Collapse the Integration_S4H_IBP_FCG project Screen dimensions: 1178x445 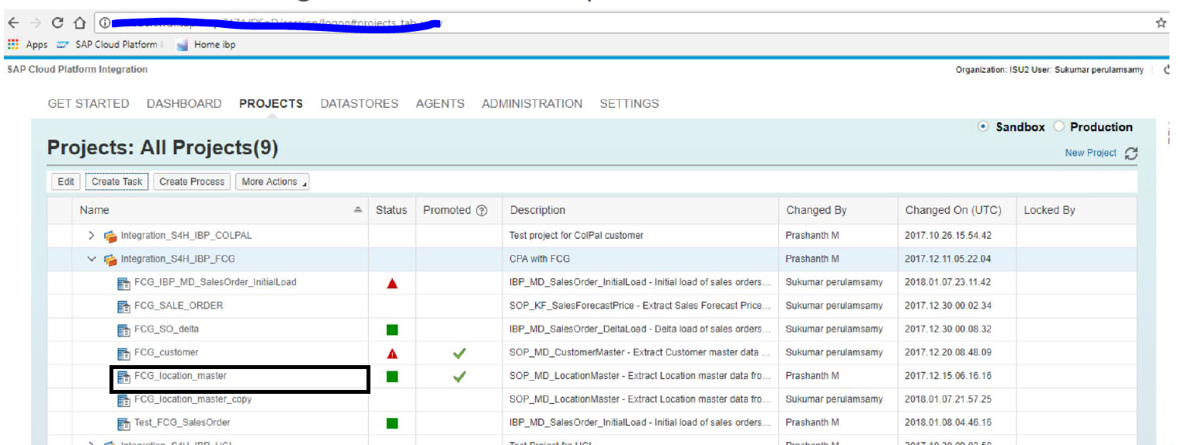pos(92,259)
